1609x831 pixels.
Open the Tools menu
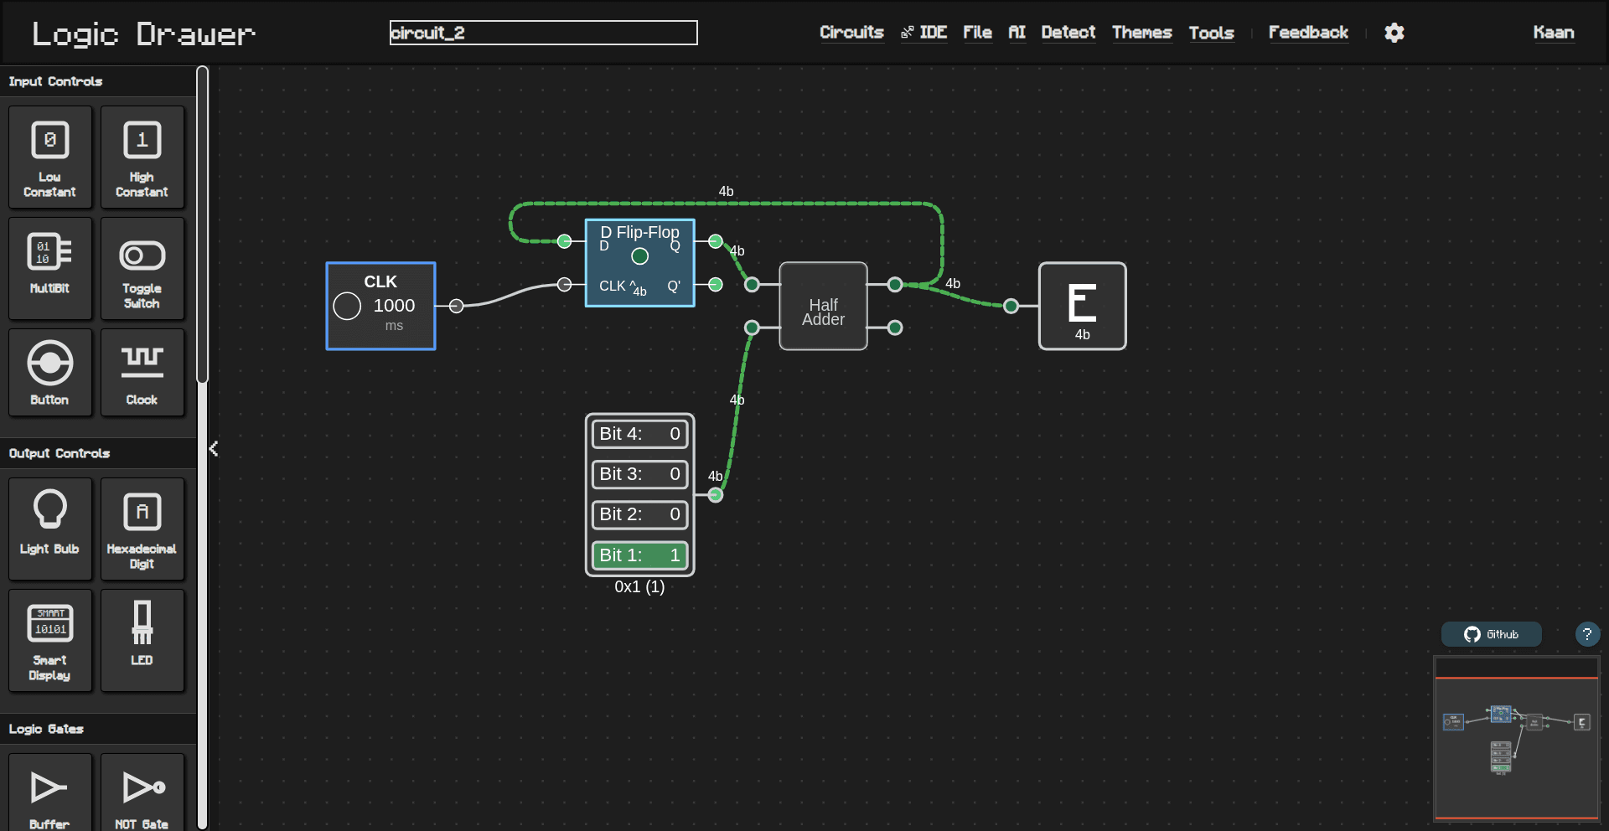1211,33
